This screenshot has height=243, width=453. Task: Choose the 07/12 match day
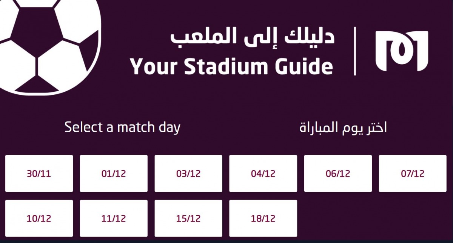pyautogui.click(x=413, y=174)
